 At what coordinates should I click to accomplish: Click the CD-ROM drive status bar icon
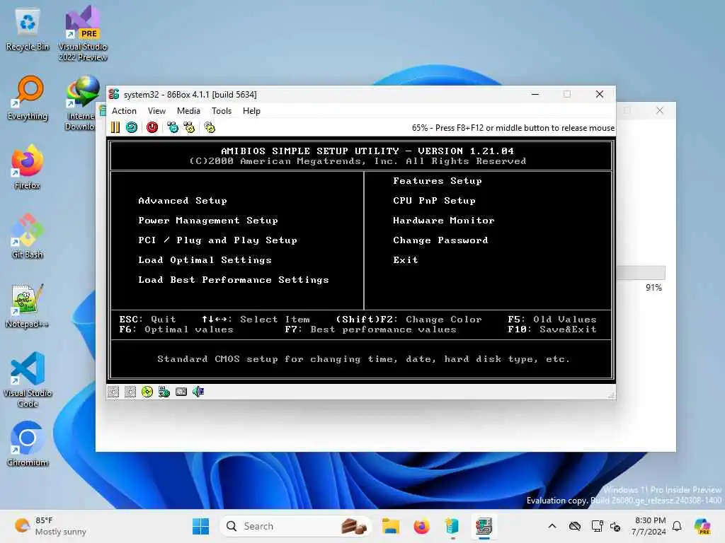pos(147,392)
